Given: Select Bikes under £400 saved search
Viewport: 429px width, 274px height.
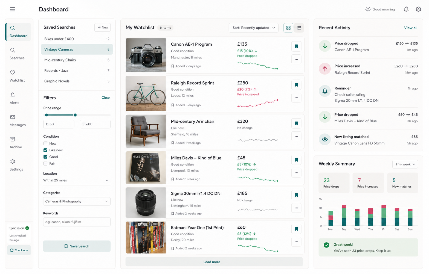Looking at the screenshot, I should click(x=77, y=39).
